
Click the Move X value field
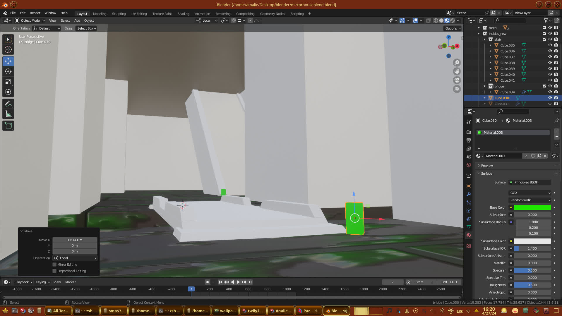click(x=75, y=240)
